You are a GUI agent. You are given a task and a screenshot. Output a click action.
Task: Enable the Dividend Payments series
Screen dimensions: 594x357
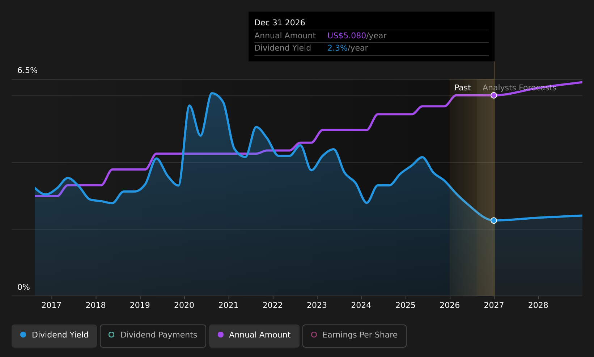(x=153, y=336)
